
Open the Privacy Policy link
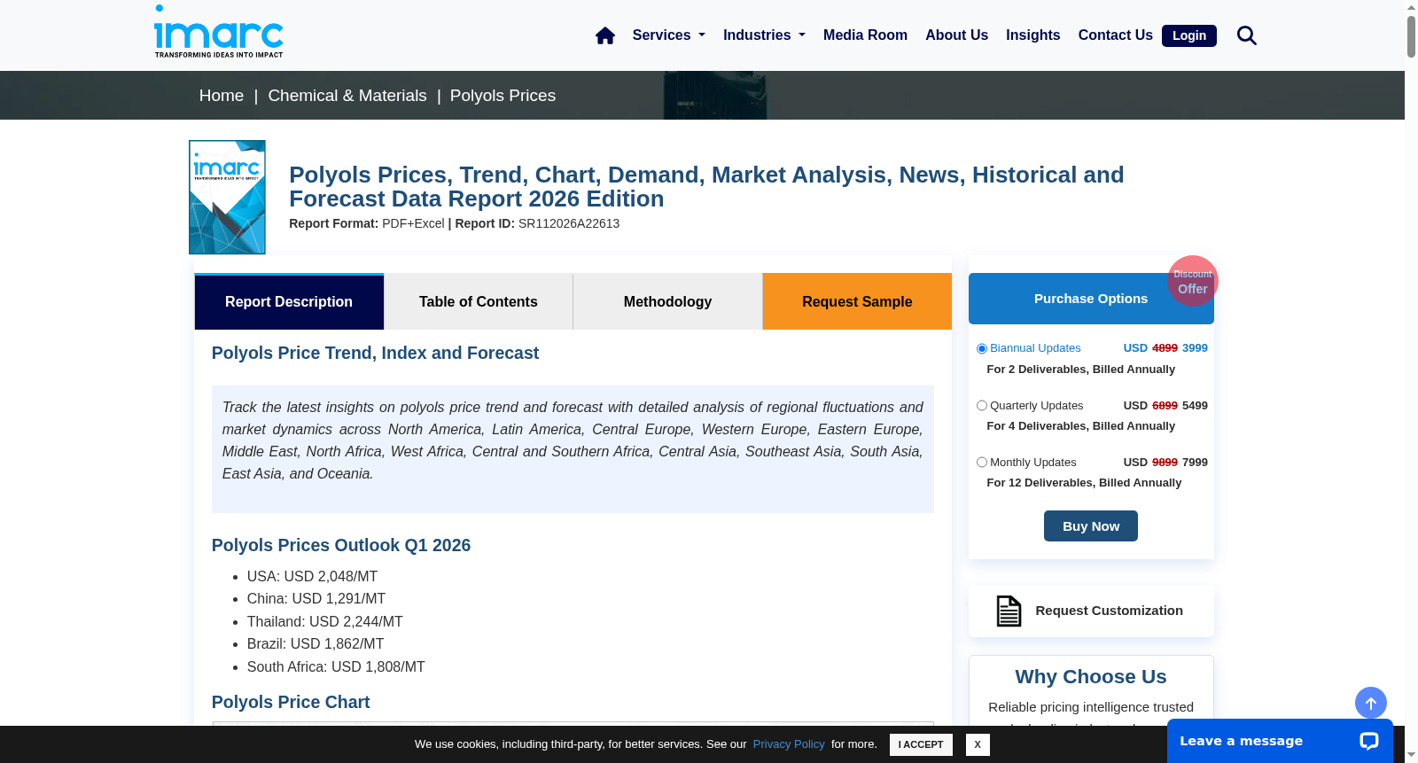(x=789, y=744)
